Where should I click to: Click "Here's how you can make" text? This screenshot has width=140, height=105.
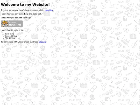[12, 14]
